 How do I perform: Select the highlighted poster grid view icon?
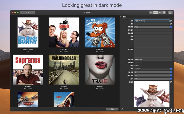pyautogui.click(x=155, y=13)
